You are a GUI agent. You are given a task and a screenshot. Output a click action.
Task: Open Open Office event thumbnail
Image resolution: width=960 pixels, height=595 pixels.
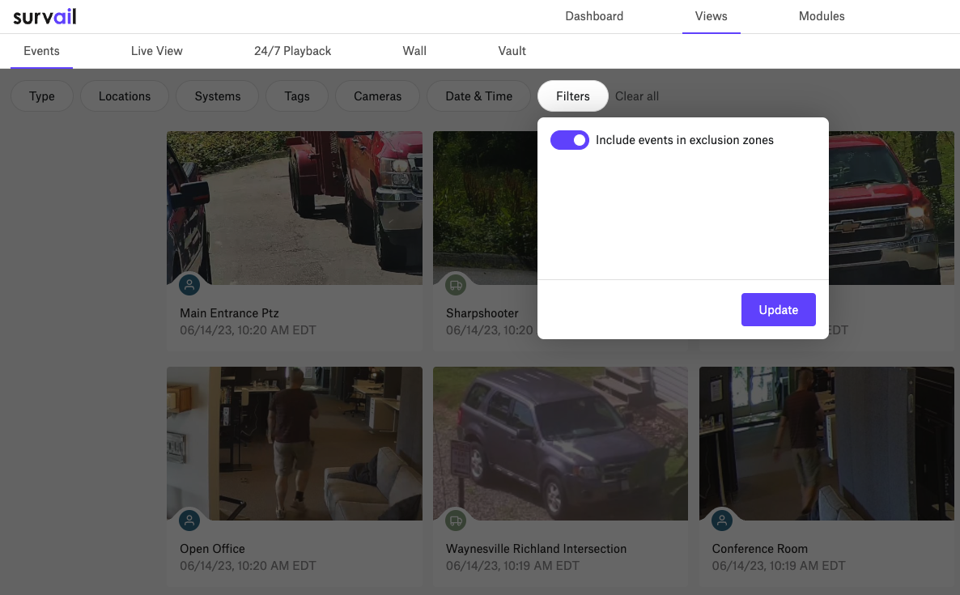tap(295, 443)
